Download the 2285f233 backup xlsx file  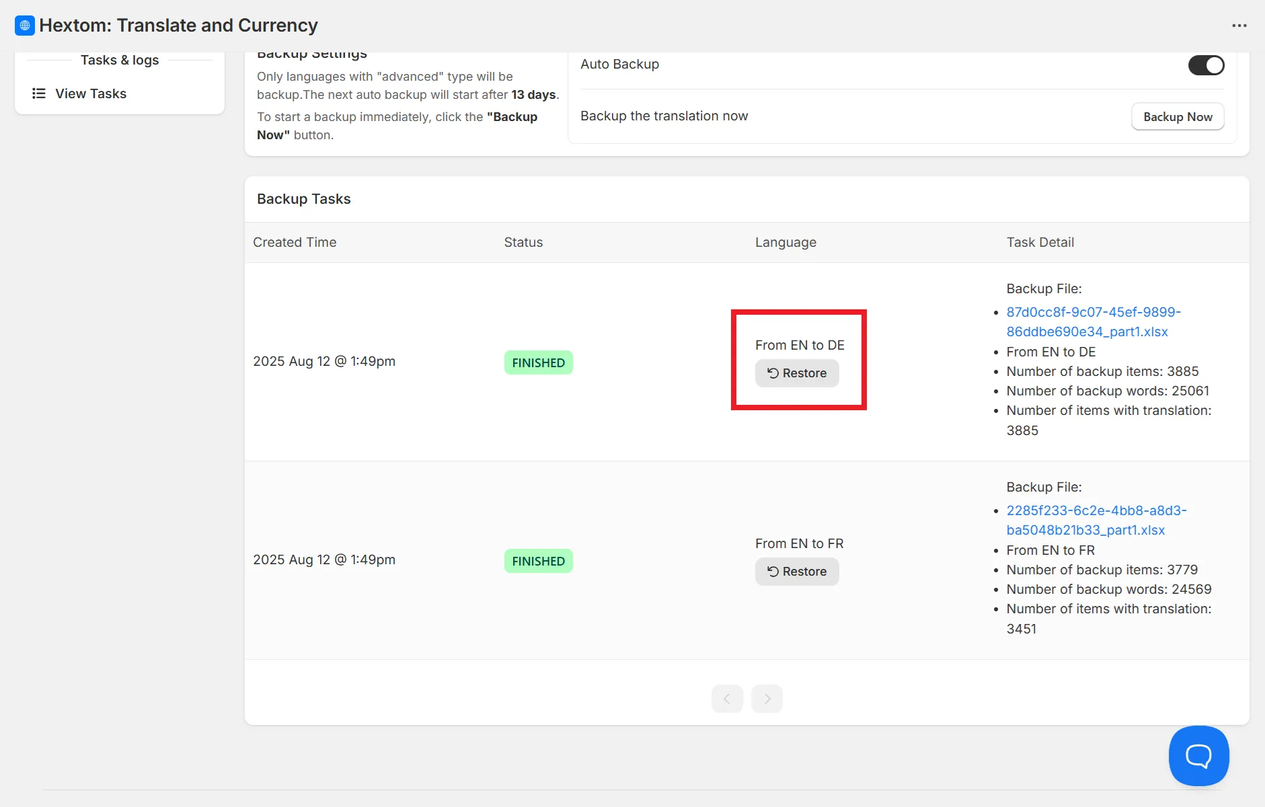coord(1096,520)
